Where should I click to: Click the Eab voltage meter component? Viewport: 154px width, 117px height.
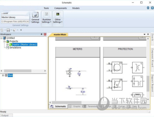[x=83, y=92]
